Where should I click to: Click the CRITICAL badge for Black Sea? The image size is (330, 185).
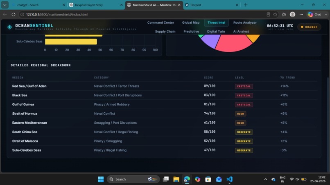pos(244,95)
